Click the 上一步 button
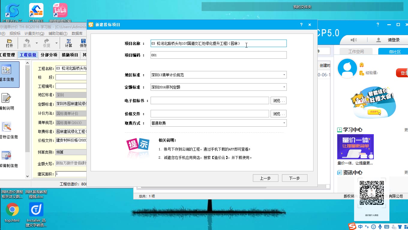The image size is (408, 230). click(x=265, y=178)
